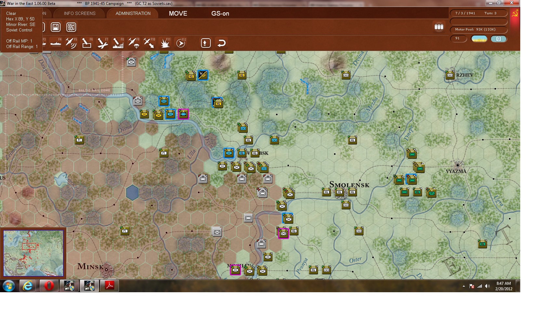
Task: Select the HQ unit at Rzhev
Action: pos(450,75)
